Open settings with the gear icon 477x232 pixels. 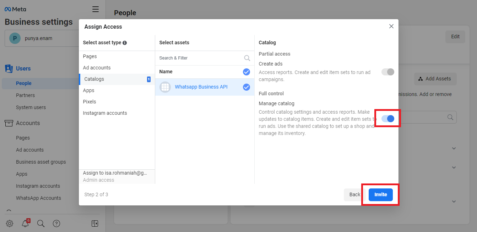10,223
